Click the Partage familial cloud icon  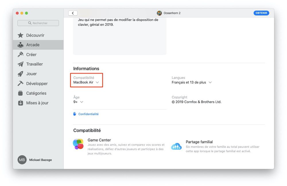point(176,146)
